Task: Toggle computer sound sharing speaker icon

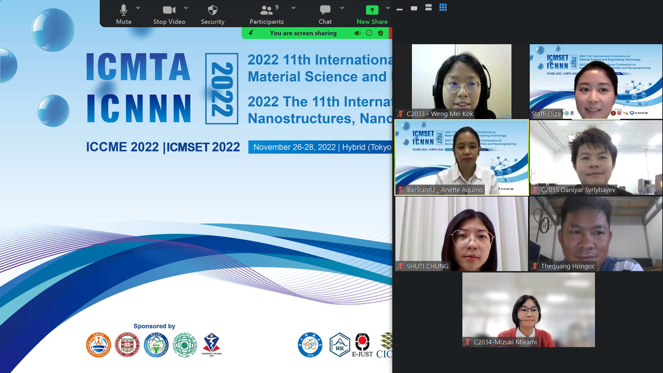Action: click(x=358, y=33)
